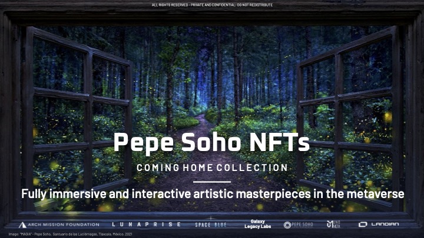The image size is (424, 238).
Task: Click the 'ALL RIGHTS RESERVED' confidentiality notice
Action: click(x=212, y=5)
